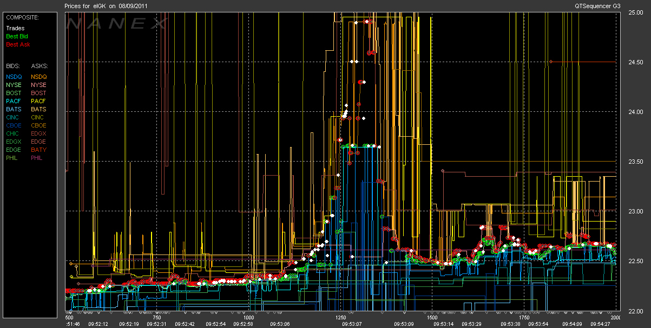Viewport: 651px width, 328px height.
Task: Click the 22.50 price axis label
Action: tap(636, 261)
